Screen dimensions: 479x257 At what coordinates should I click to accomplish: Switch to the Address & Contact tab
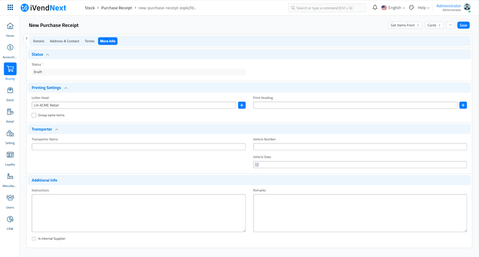64,41
